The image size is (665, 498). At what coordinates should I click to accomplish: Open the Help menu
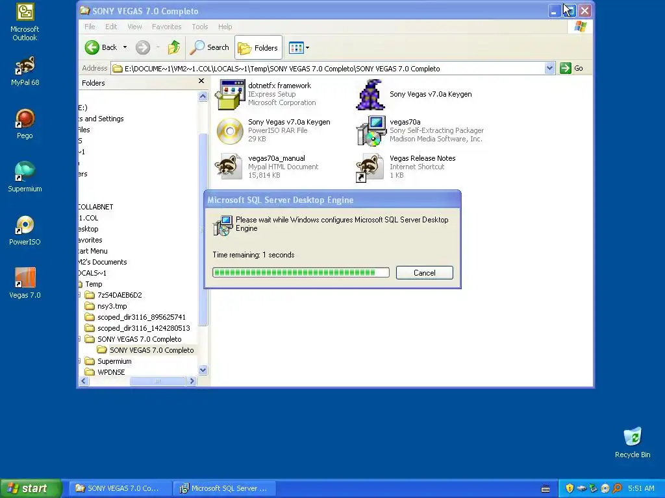[225, 27]
